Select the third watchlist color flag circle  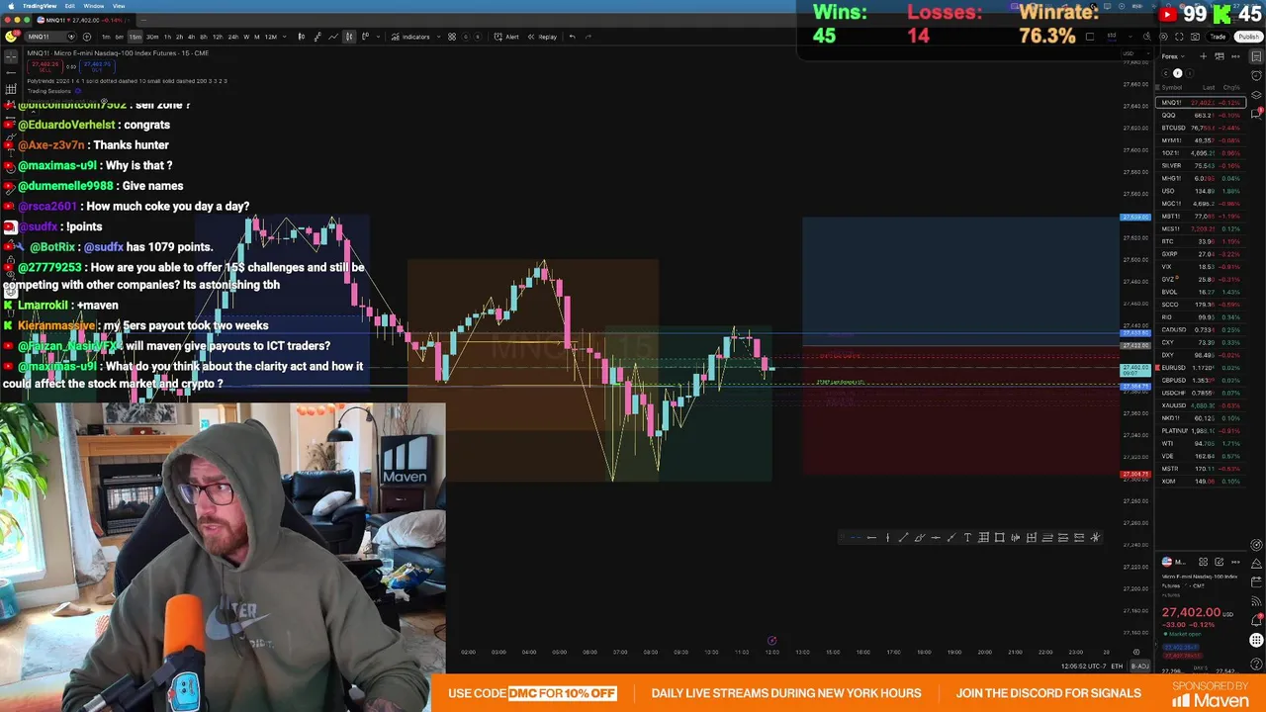pyautogui.click(x=1190, y=73)
